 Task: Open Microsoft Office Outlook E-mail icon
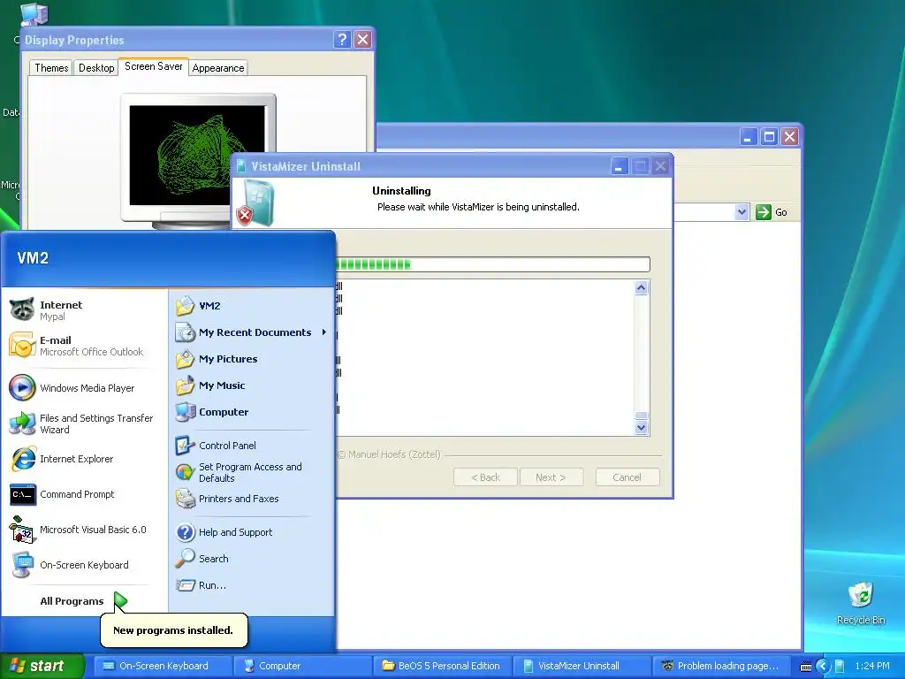pos(22,346)
